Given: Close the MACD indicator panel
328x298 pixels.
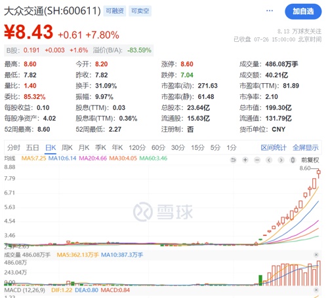Looking at the screenshot, I should pos(316,290).
